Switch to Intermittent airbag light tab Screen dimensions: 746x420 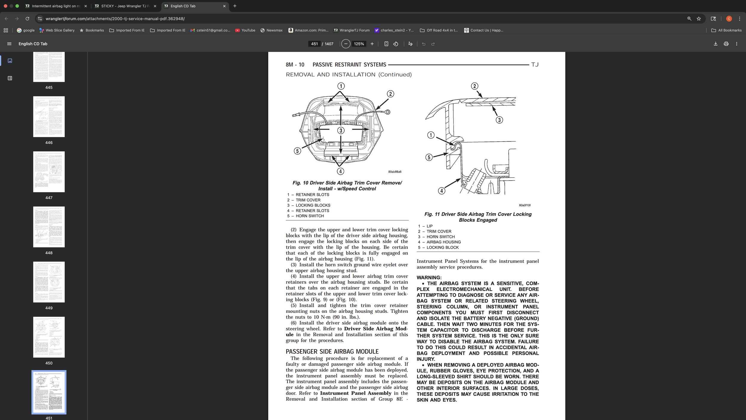click(56, 6)
